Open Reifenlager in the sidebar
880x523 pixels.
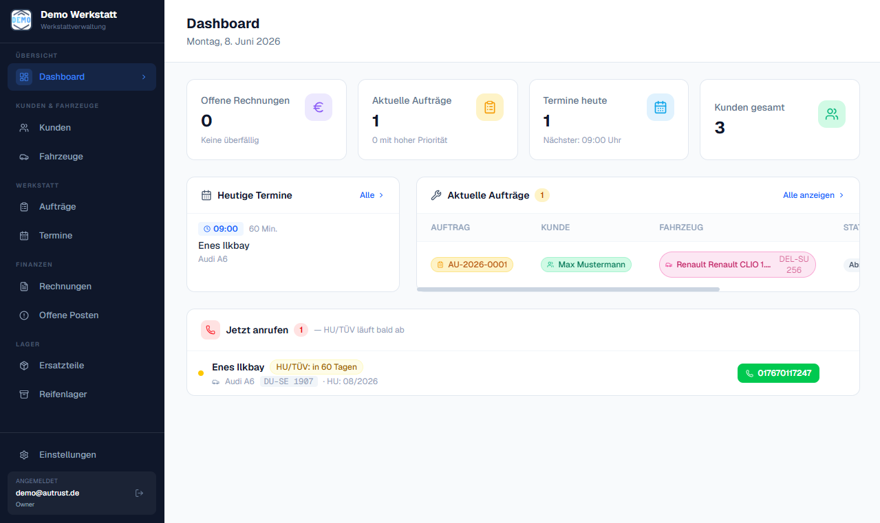[x=82, y=394]
